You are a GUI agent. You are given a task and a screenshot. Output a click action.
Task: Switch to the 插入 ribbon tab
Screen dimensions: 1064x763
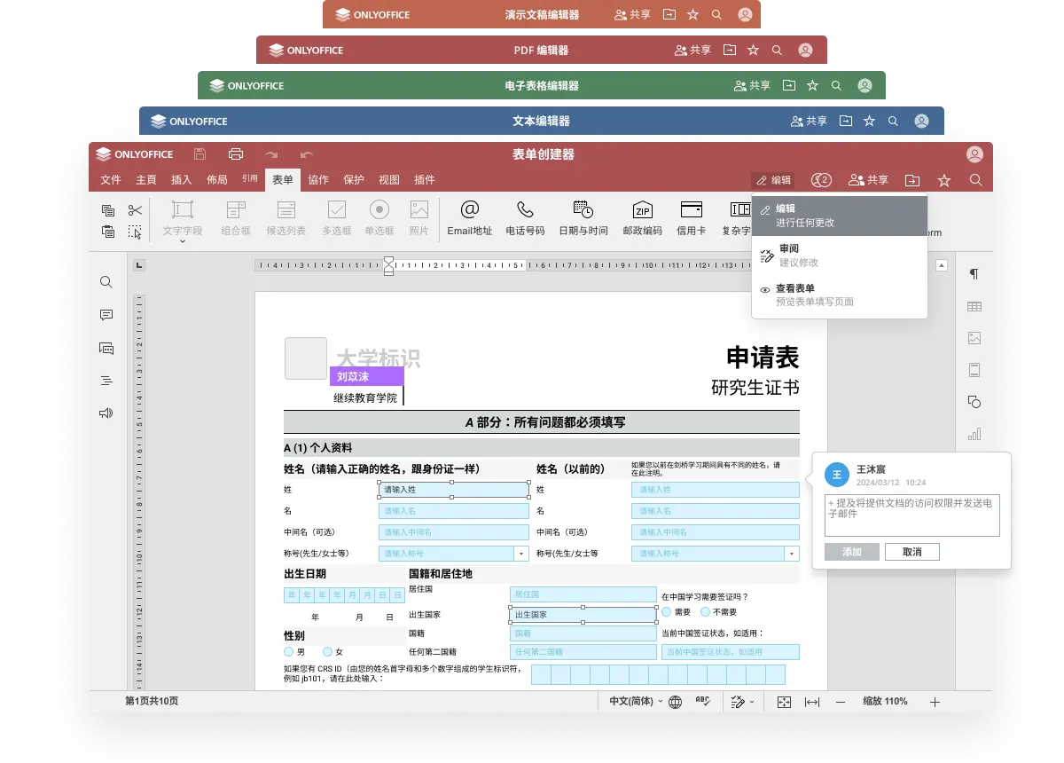[x=181, y=179]
